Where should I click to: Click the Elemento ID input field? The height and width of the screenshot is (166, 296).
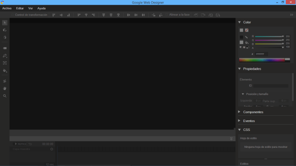point(271,86)
